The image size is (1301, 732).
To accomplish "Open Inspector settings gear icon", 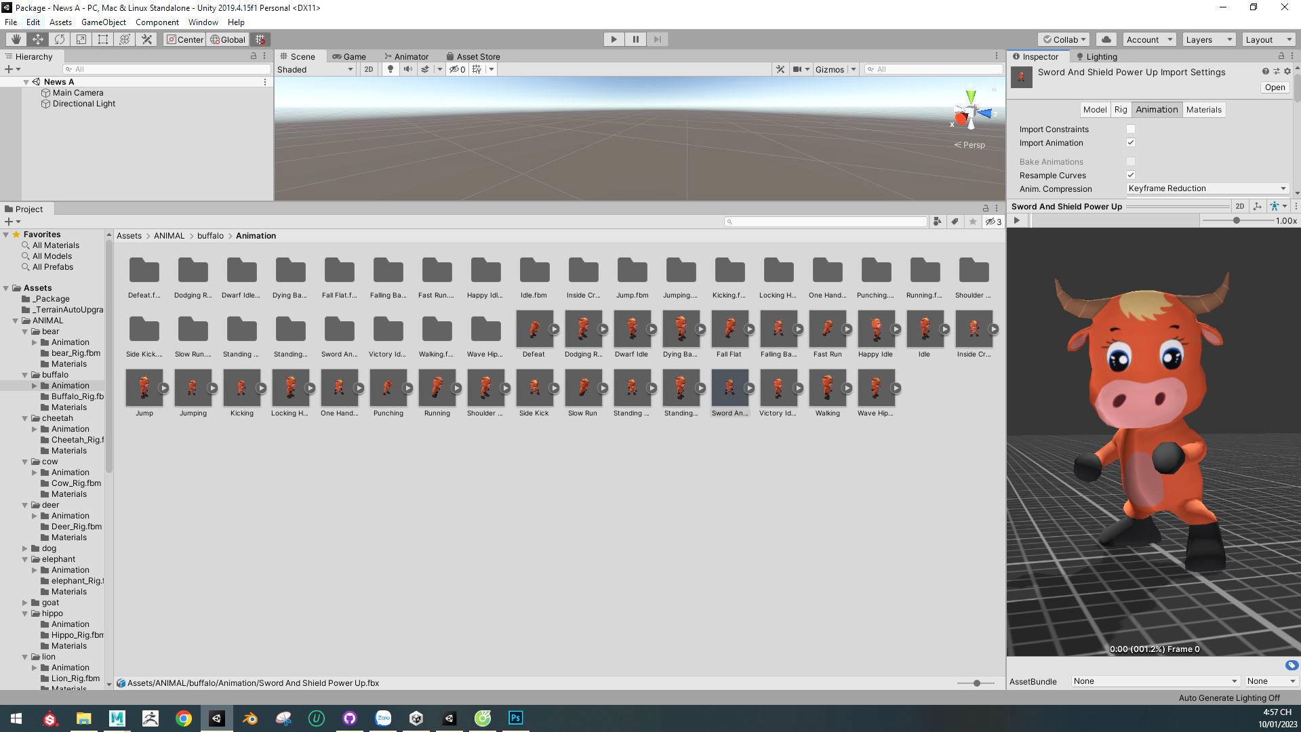I will (x=1287, y=71).
